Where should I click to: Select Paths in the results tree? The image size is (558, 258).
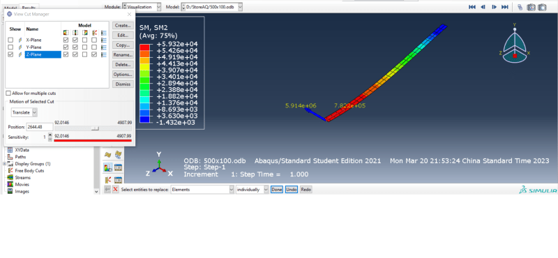[20, 157]
